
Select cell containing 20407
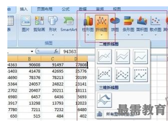pos(29,91)
